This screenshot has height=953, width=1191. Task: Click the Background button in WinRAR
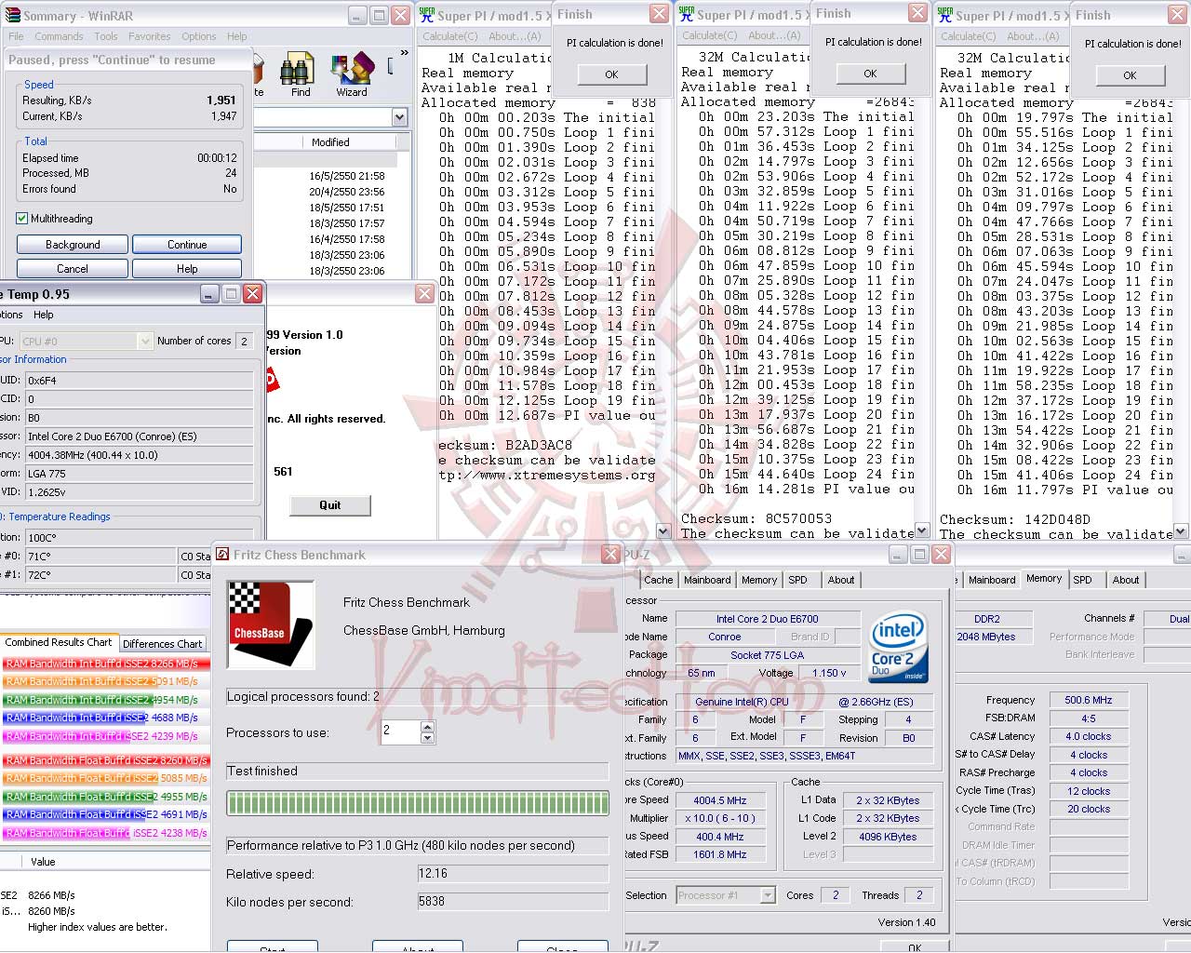click(x=73, y=245)
